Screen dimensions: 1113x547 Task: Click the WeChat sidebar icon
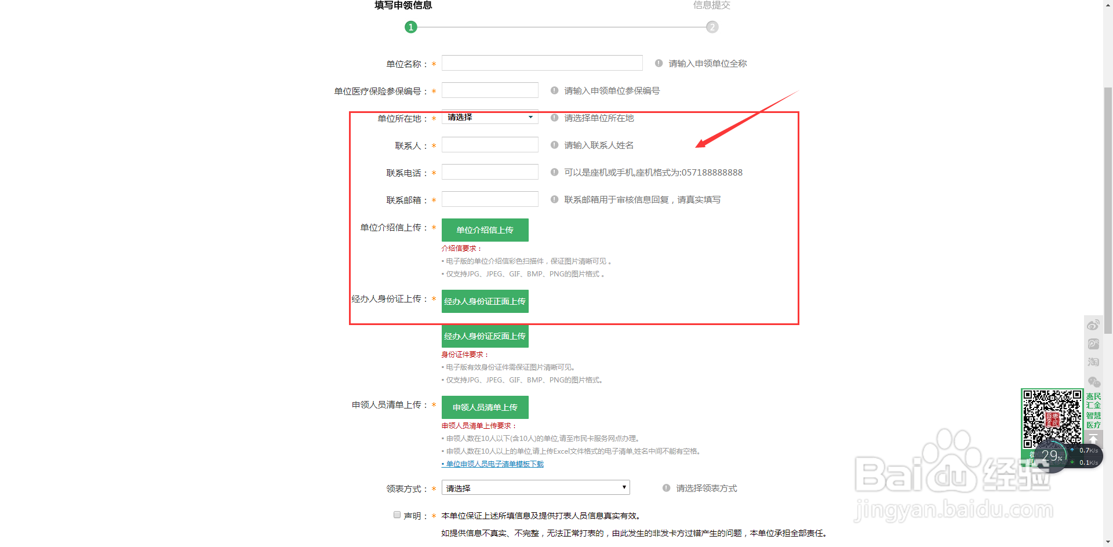click(1093, 382)
